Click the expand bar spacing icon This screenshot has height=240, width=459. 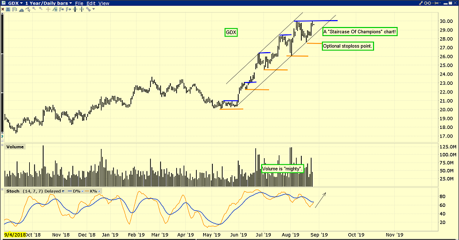[75, 9]
